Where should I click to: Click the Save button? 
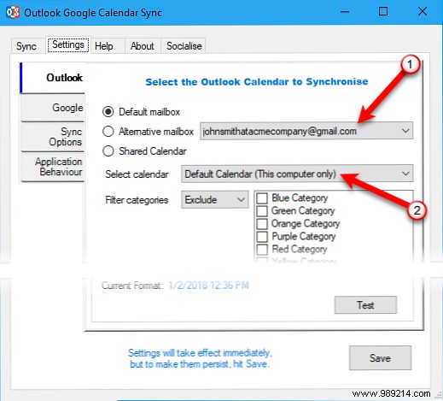(380, 358)
